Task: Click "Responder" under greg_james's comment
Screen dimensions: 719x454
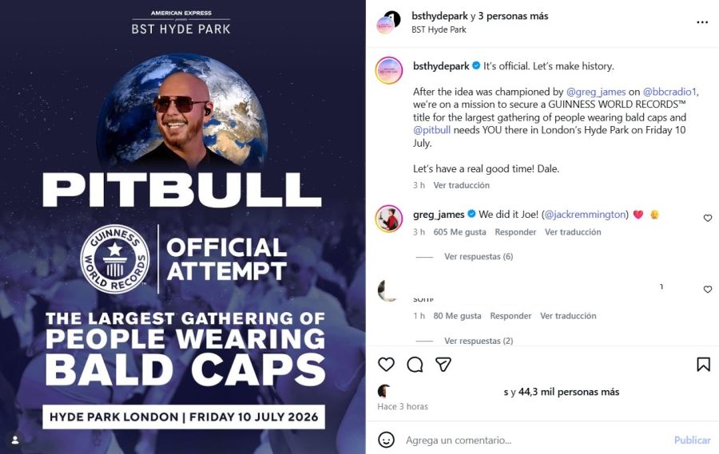Action: [515, 232]
